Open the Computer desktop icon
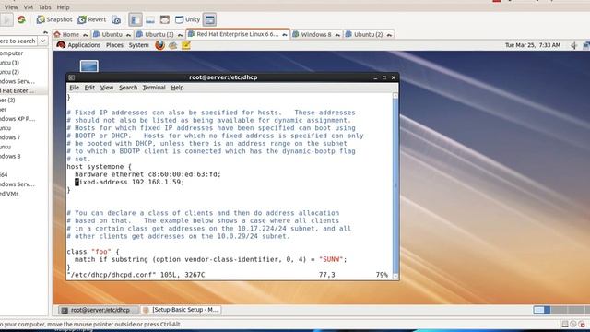Screen dimensions: 590x332 [x=89, y=65]
